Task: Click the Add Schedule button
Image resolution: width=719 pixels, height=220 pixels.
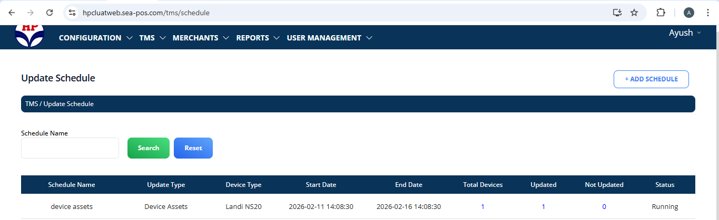Action: [651, 79]
